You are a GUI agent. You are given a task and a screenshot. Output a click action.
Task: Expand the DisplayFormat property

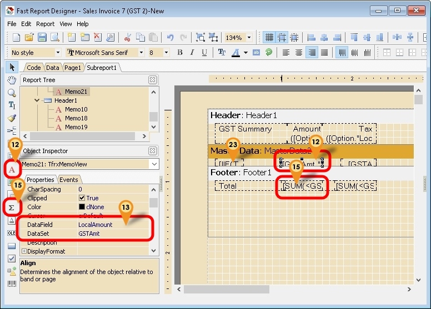(24, 251)
